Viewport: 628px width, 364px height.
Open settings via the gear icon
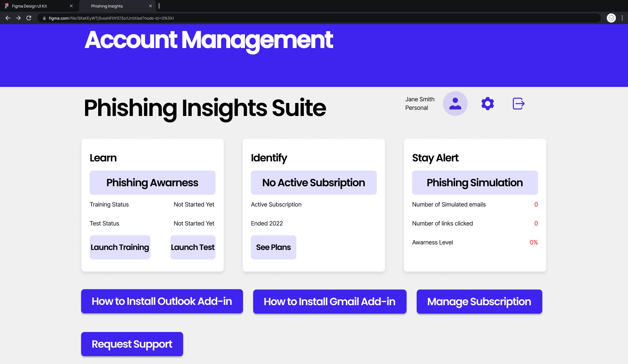pyautogui.click(x=487, y=104)
